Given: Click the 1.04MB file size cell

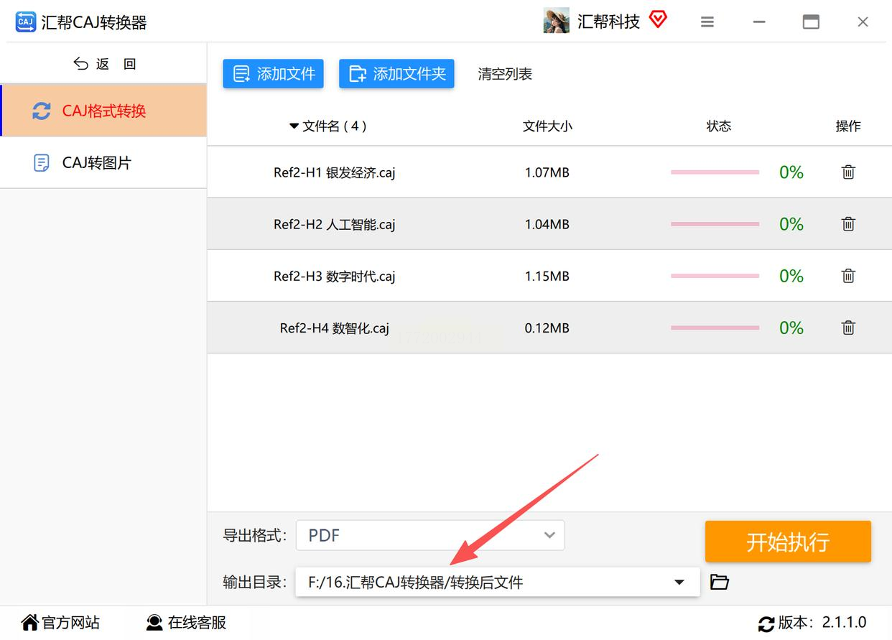Looking at the screenshot, I should (x=547, y=224).
